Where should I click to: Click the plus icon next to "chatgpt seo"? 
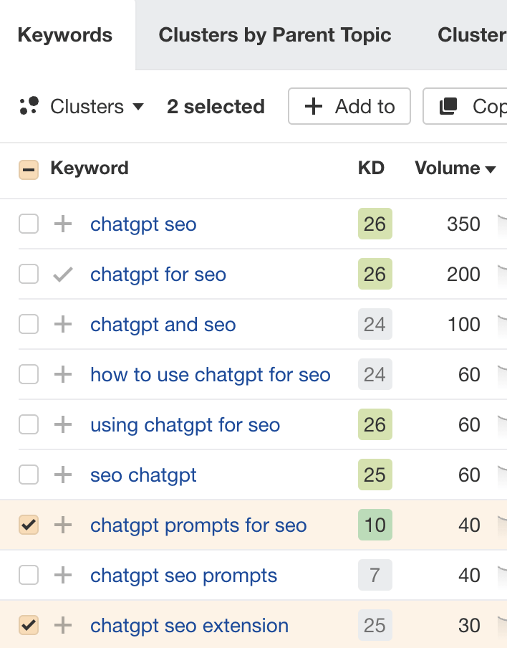point(63,224)
